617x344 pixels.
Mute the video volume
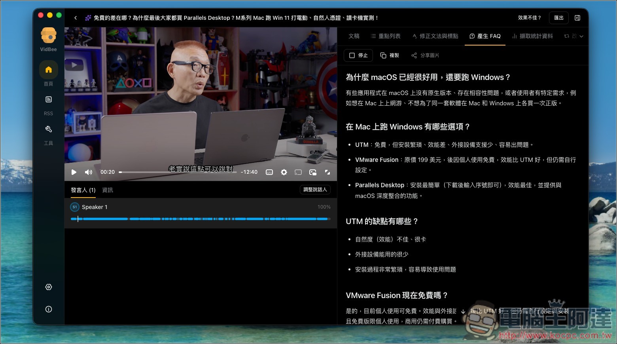89,172
